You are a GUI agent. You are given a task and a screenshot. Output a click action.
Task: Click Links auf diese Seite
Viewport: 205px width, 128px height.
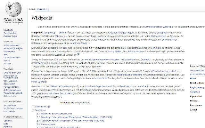[x=12, y=73]
